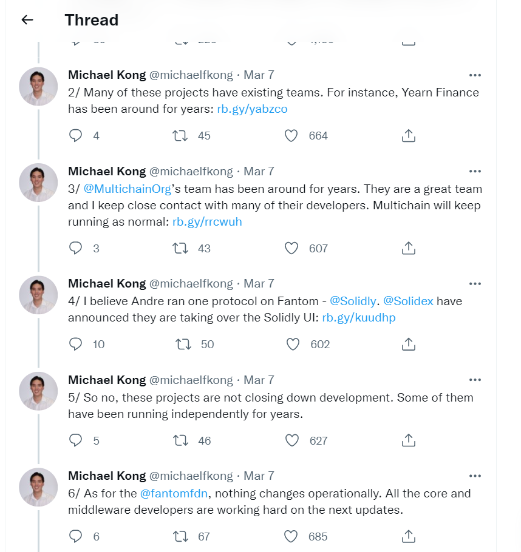Like the 6/ fantomfdn tweet
Viewport: 521px width, 552px height.
291,536
